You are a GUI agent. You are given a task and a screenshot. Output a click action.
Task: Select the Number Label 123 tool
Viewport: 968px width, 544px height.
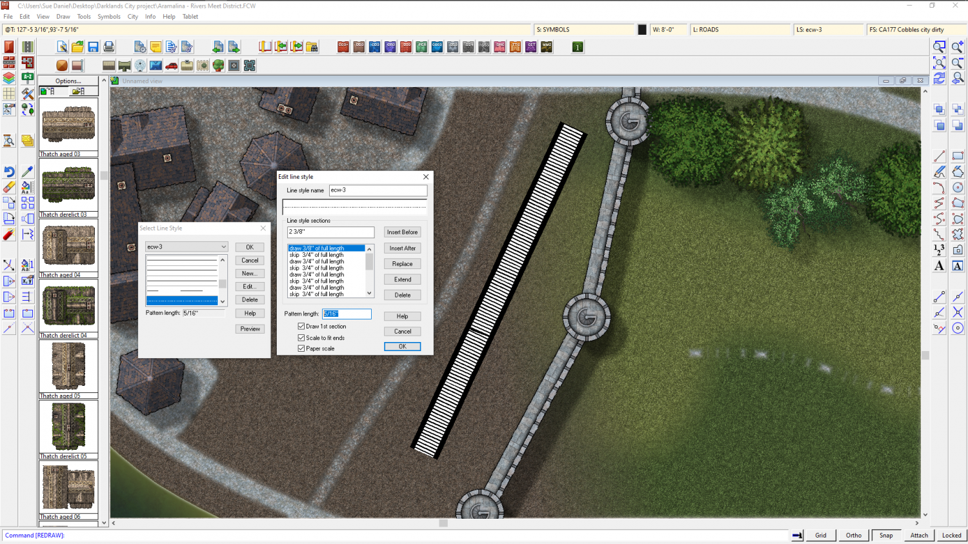[940, 250]
